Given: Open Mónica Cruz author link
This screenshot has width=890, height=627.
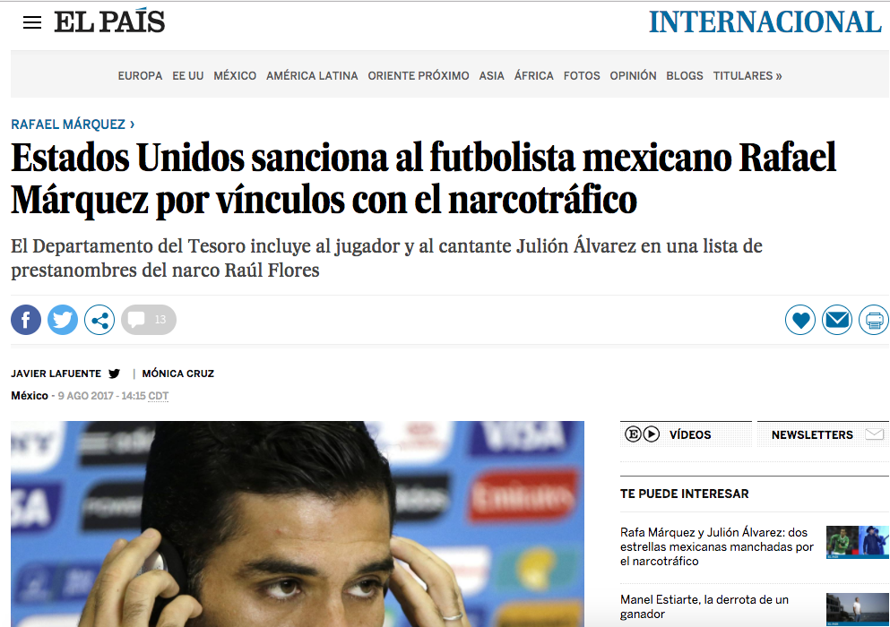Looking at the screenshot, I should coord(178,374).
